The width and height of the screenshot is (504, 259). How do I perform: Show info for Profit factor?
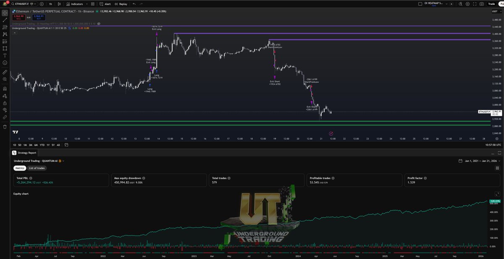[425, 178]
